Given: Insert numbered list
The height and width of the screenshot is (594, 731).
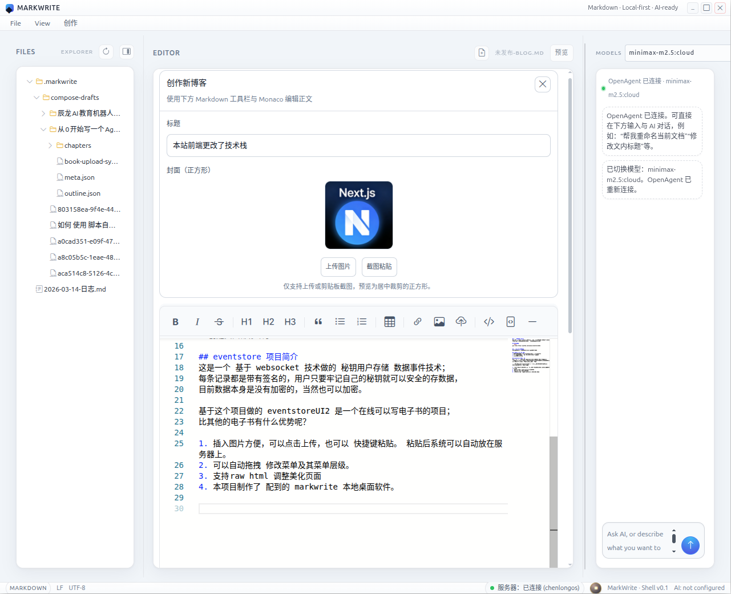Looking at the screenshot, I should [x=362, y=322].
